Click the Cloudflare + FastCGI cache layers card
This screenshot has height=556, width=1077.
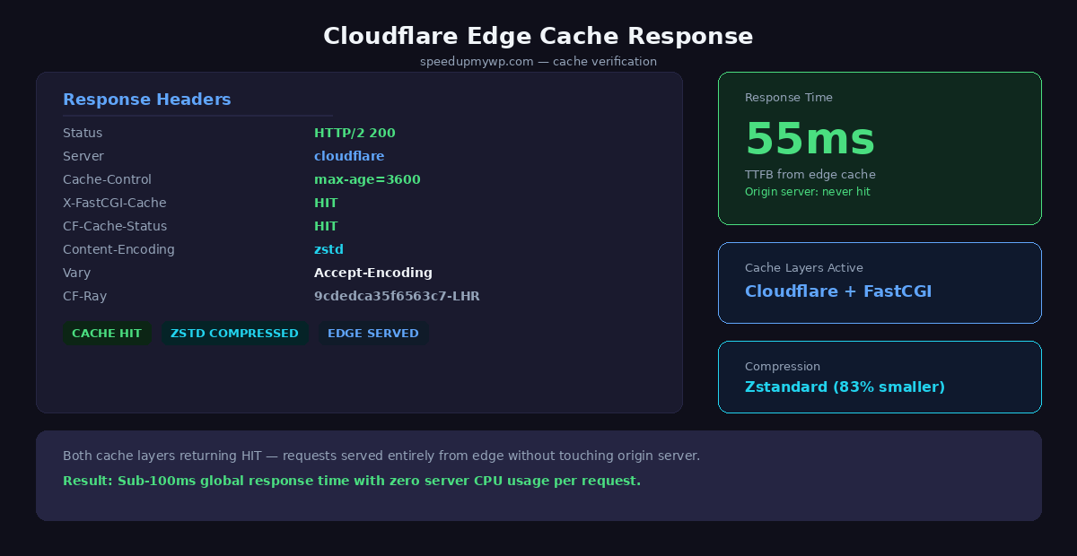880,282
